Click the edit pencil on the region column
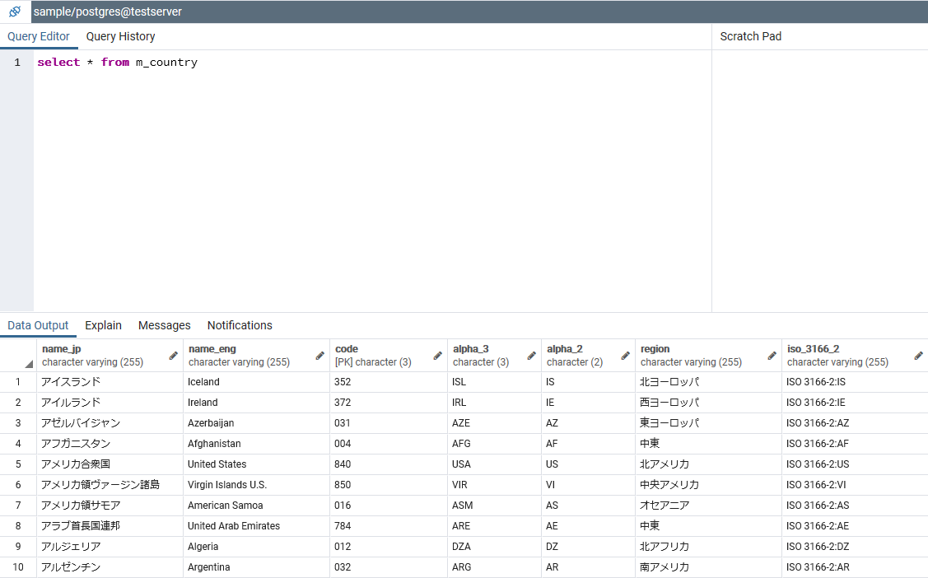 click(771, 355)
